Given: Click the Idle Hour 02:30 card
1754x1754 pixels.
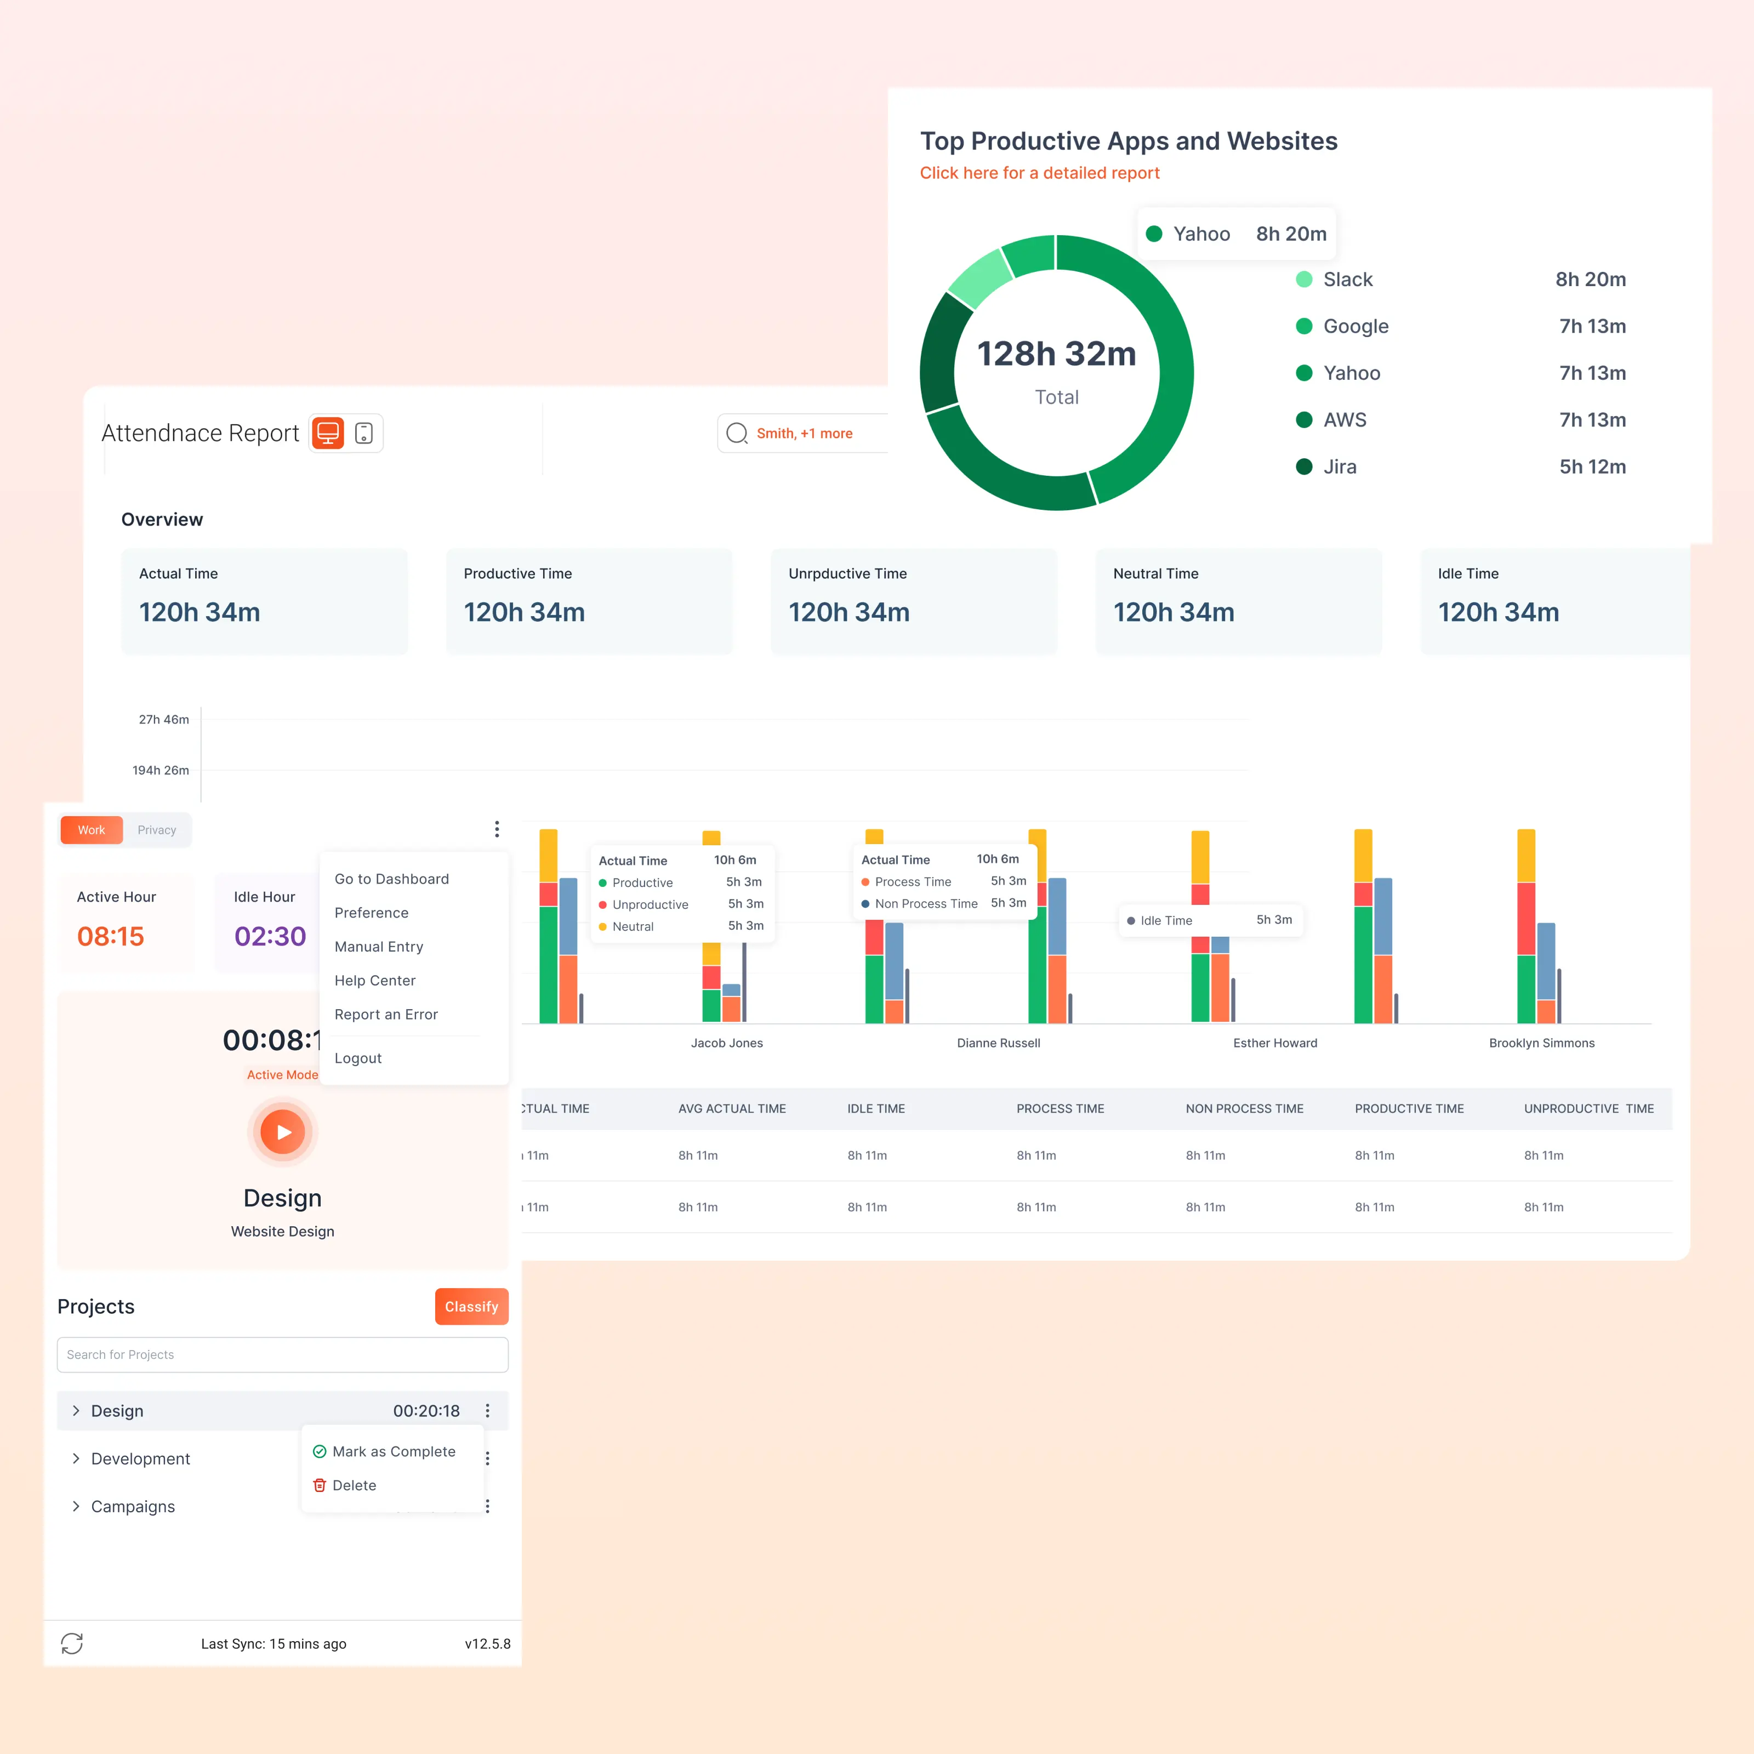Looking at the screenshot, I should pyautogui.click(x=268, y=922).
